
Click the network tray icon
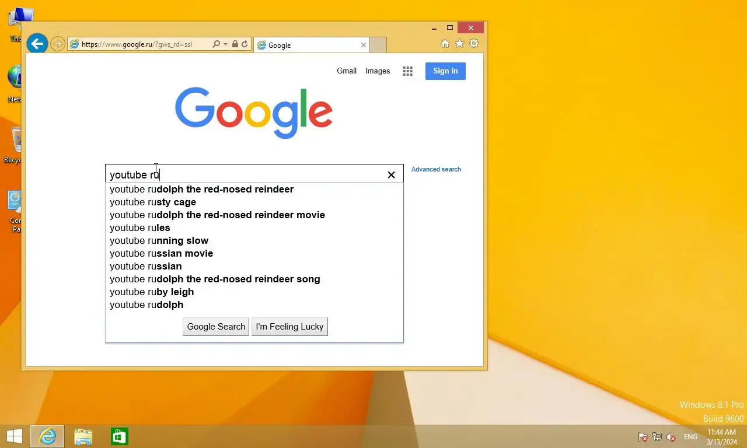coord(657,437)
